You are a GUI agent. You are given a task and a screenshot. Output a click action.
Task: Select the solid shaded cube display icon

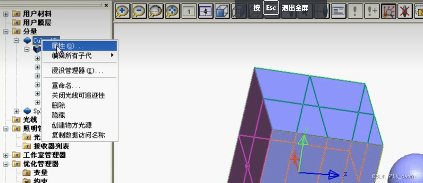tap(222, 11)
